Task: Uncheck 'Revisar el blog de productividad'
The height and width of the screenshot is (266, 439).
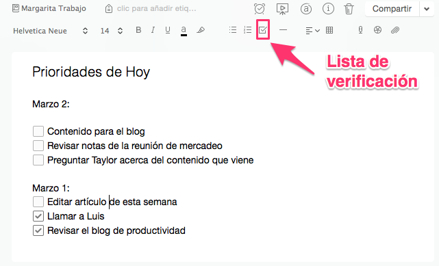Action: [38, 230]
